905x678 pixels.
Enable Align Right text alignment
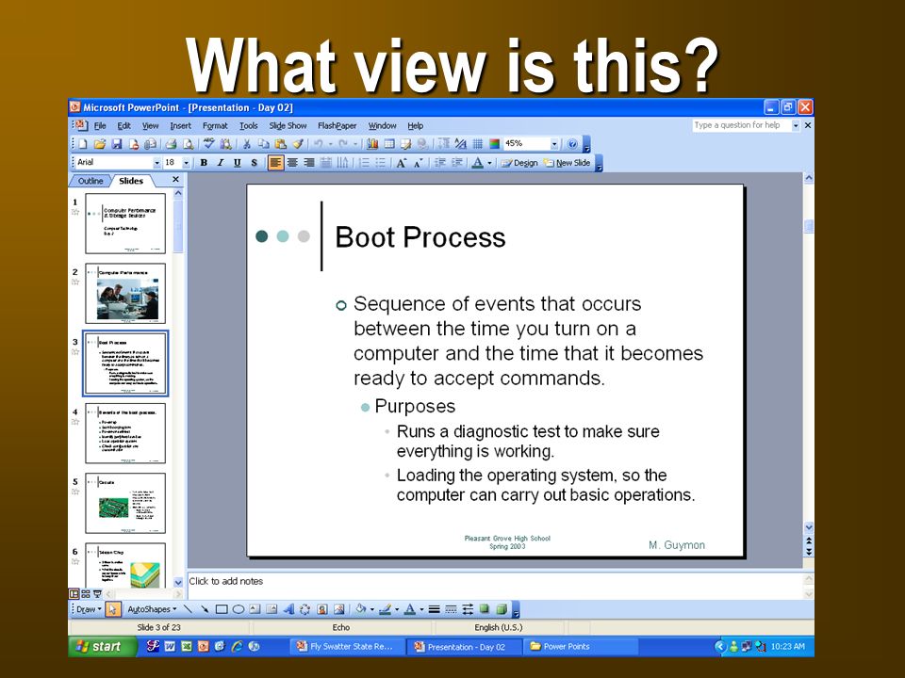309,163
